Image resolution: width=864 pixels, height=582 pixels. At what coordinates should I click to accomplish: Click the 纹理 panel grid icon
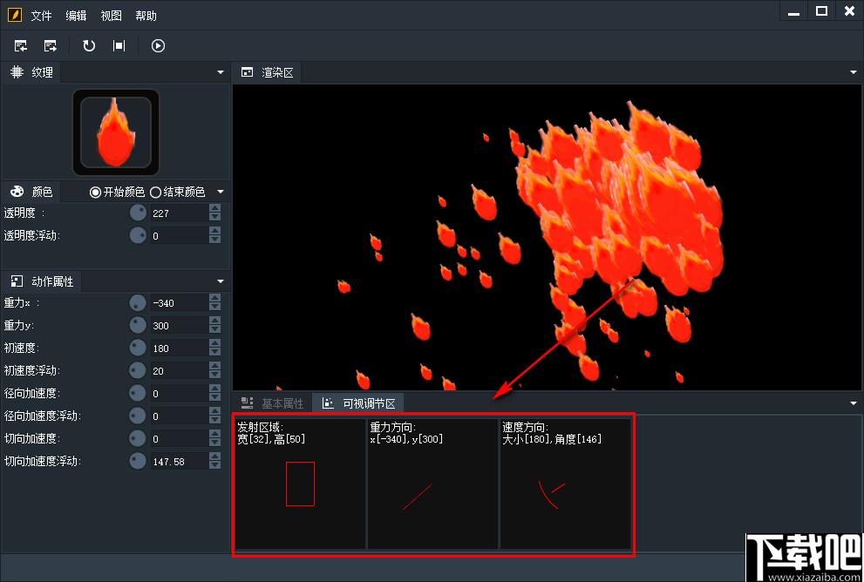coord(17,72)
